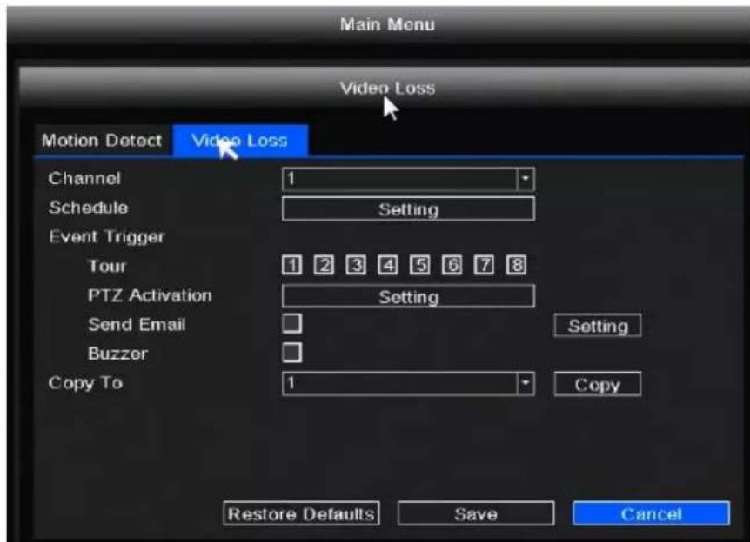Image resolution: width=750 pixels, height=542 pixels.
Task: Toggle Tour channel 5 box
Action: pos(420,265)
